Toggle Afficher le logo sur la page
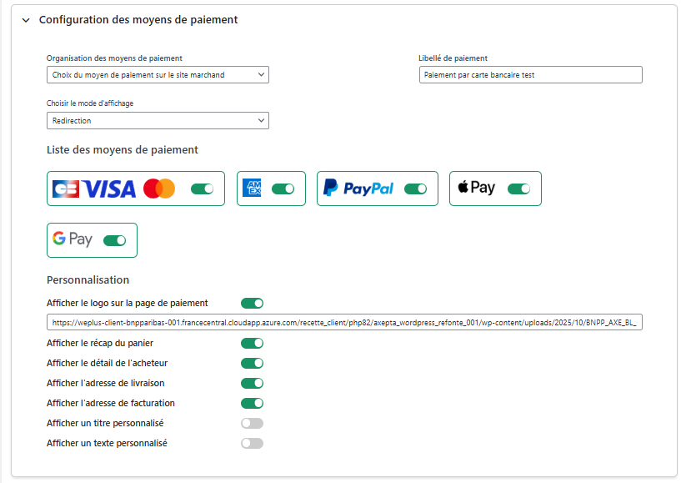The height and width of the screenshot is (483, 681). coord(252,304)
